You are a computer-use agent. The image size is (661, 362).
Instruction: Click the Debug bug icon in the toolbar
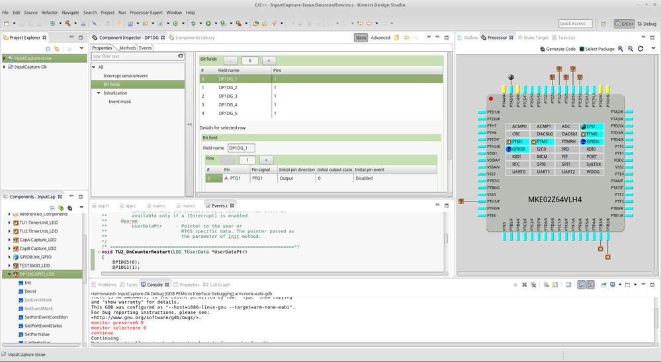tap(193, 24)
